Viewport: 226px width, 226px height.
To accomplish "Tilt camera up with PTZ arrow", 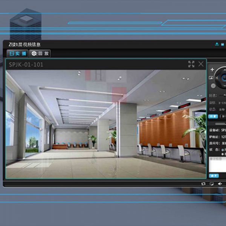I will (224, 70).
